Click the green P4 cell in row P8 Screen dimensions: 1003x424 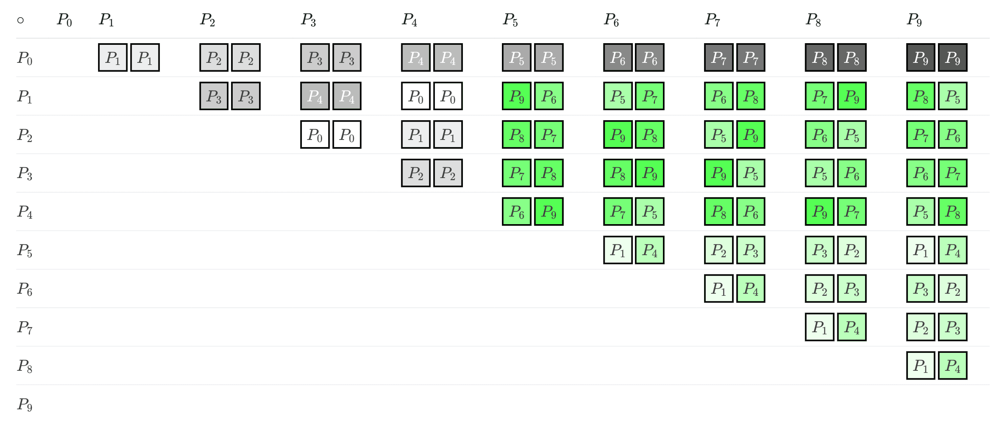click(x=953, y=366)
